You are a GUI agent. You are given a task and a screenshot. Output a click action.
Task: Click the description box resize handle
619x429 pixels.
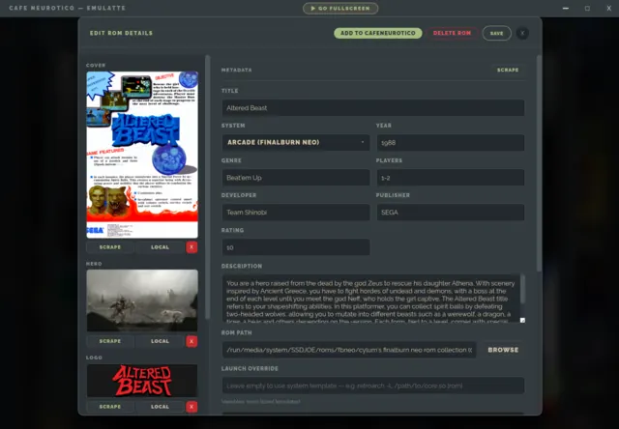pyautogui.click(x=522, y=321)
